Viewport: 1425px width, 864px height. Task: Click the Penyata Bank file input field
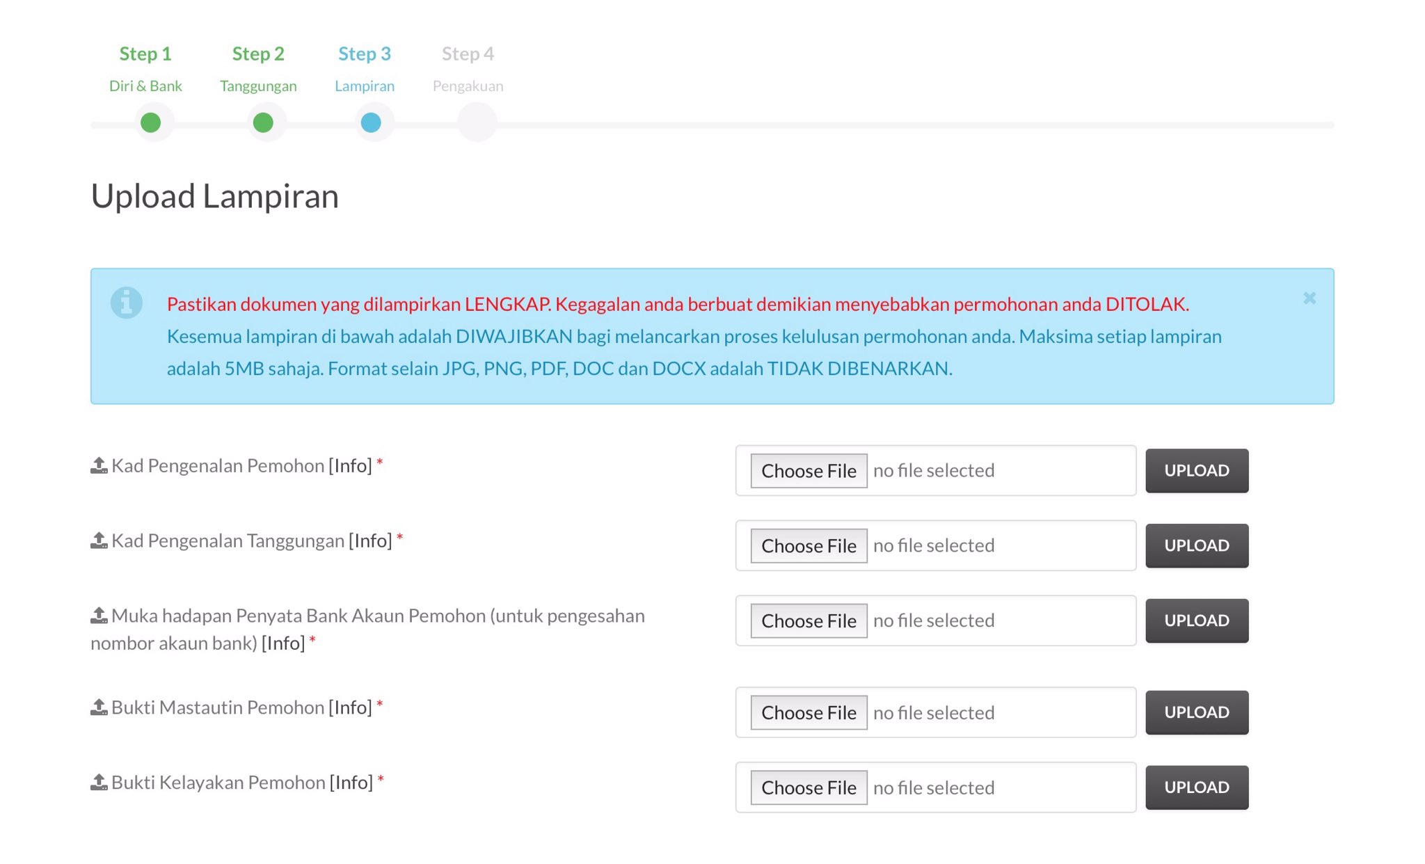[936, 621]
